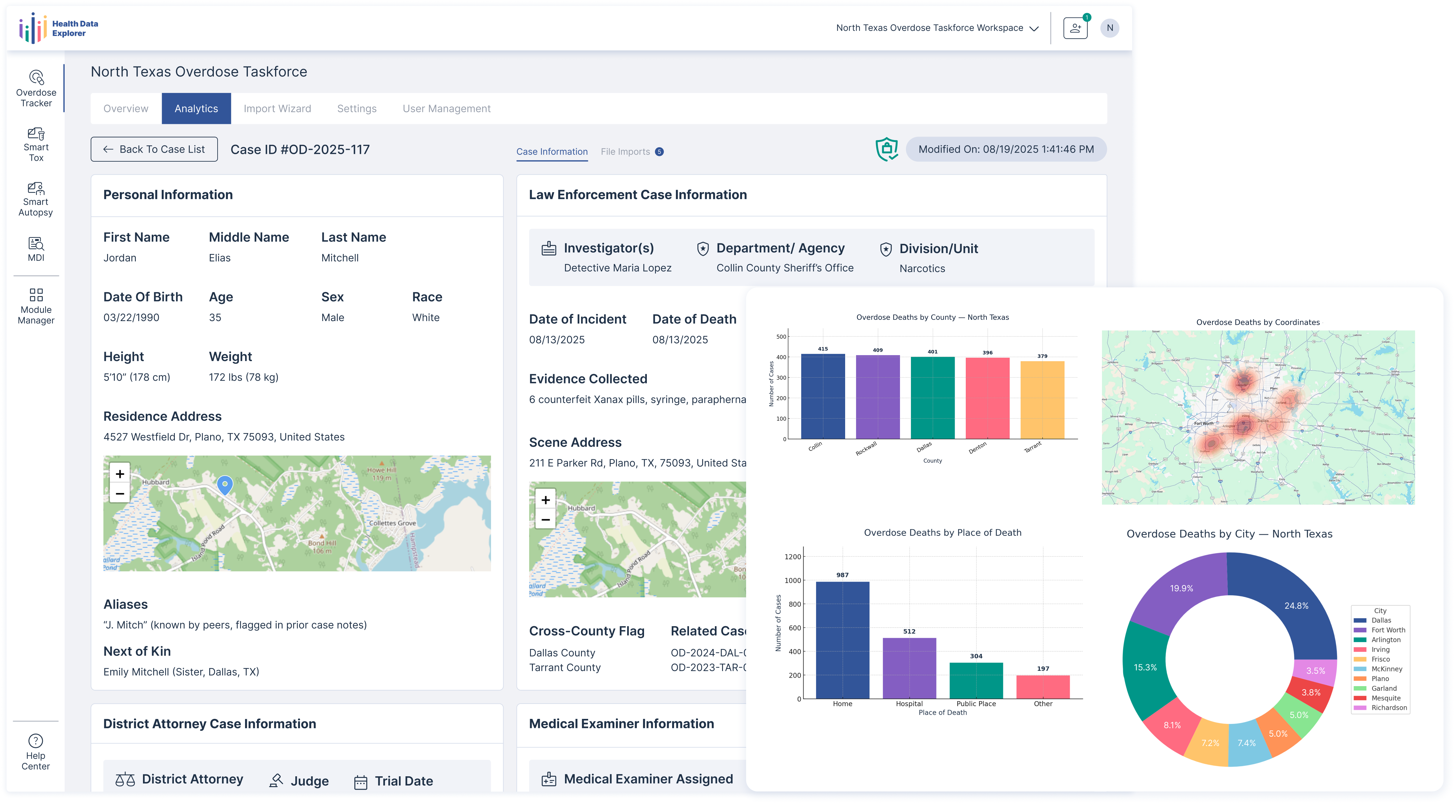Click the Dallas legend color swatch
This screenshot has height=805, width=1456.
tap(1359, 620)
